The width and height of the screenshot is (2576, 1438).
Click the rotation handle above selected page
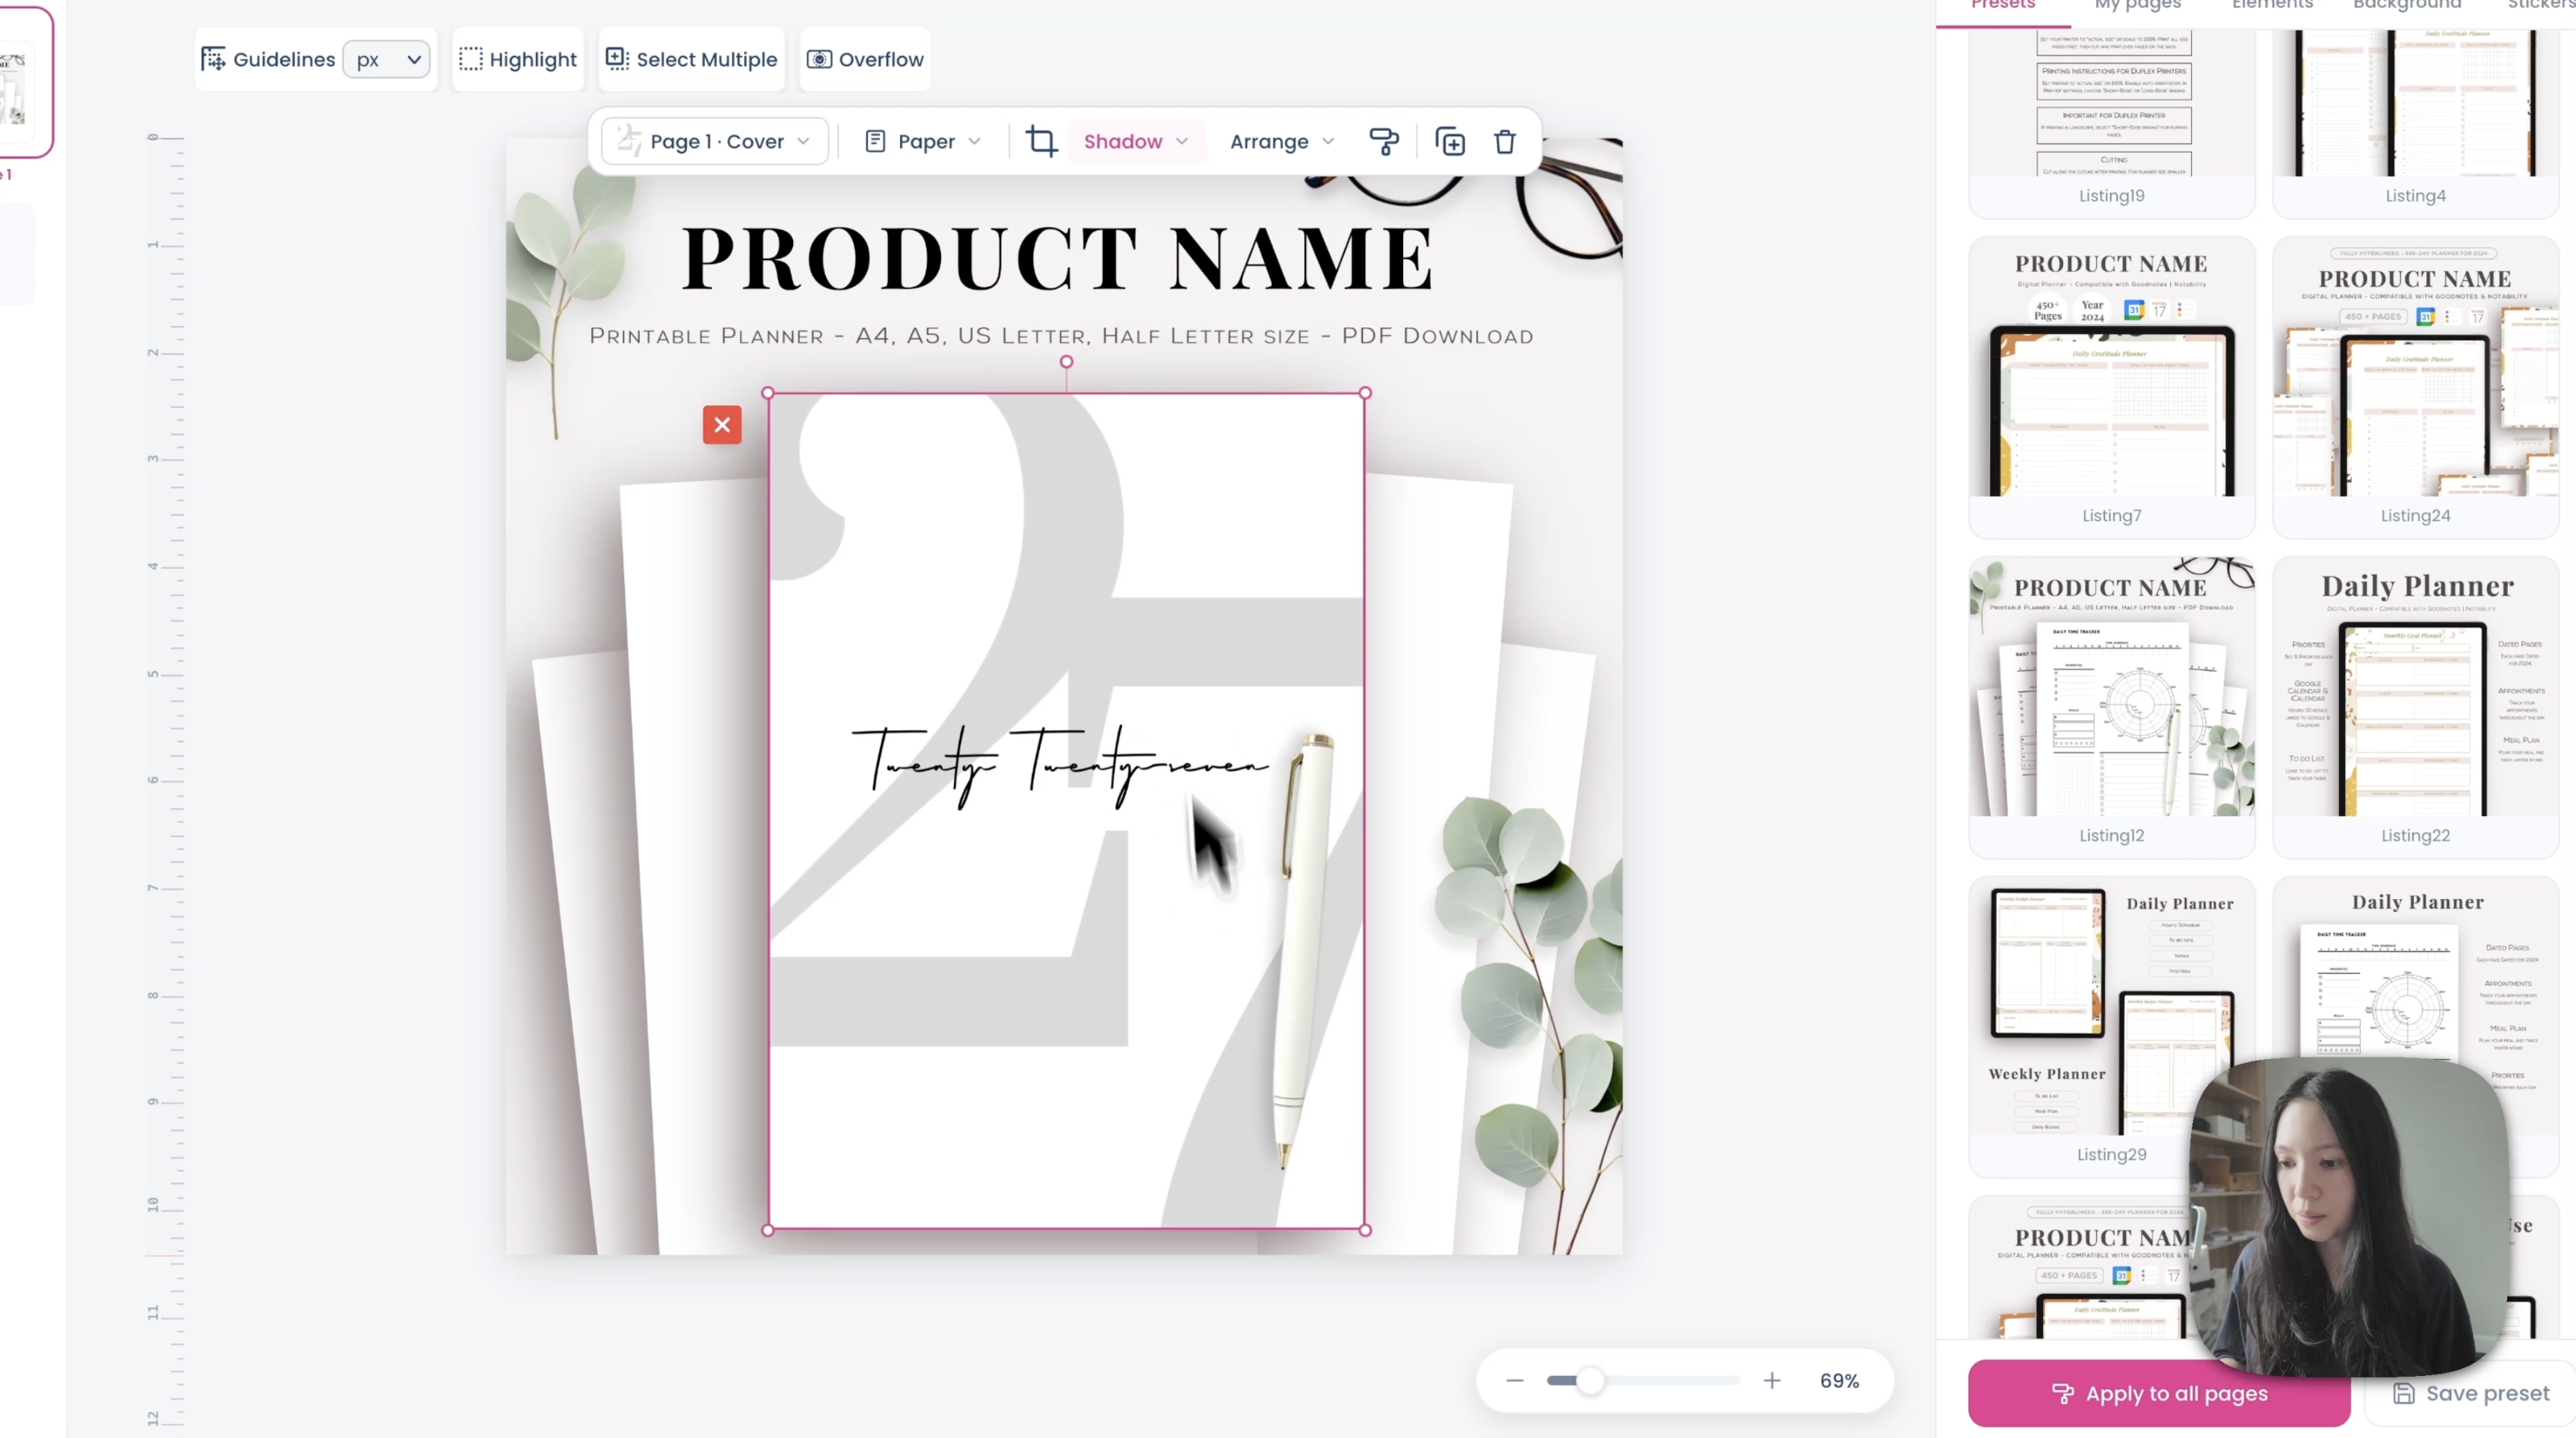1067,362
